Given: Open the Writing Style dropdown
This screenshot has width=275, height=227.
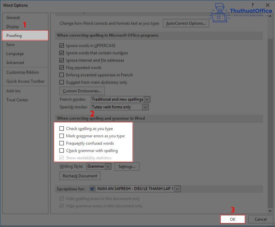Looking at the screenshot, I should coord(108,167).
